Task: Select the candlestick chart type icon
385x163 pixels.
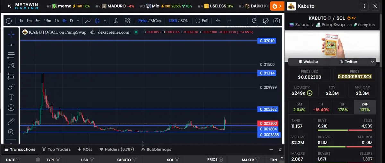Action: pos(98,21)
